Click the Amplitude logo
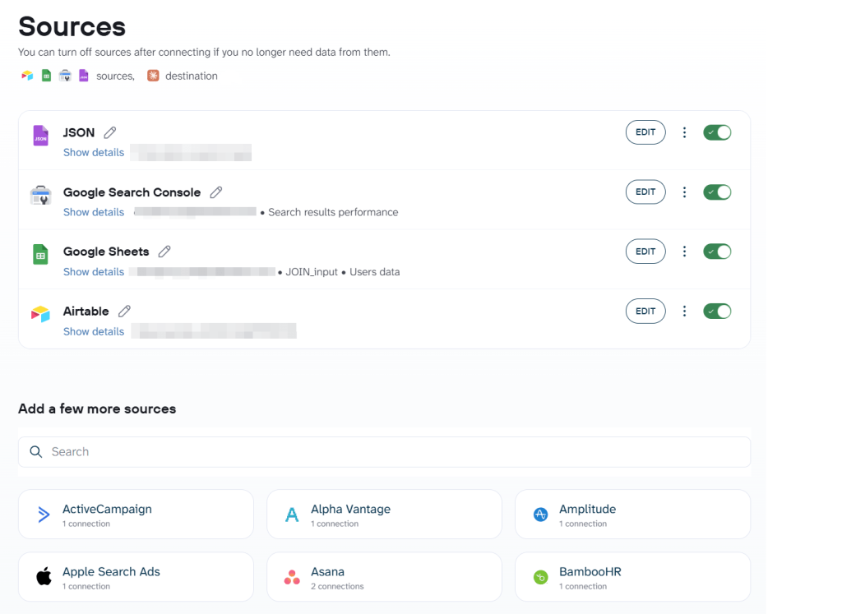842x614 pixels. [x=540, y=515]
